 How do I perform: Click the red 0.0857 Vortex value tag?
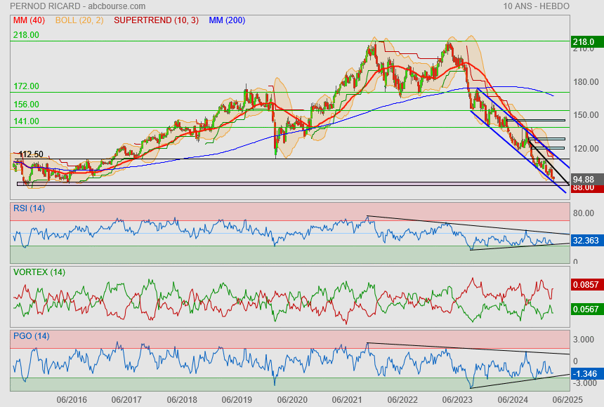586,285
